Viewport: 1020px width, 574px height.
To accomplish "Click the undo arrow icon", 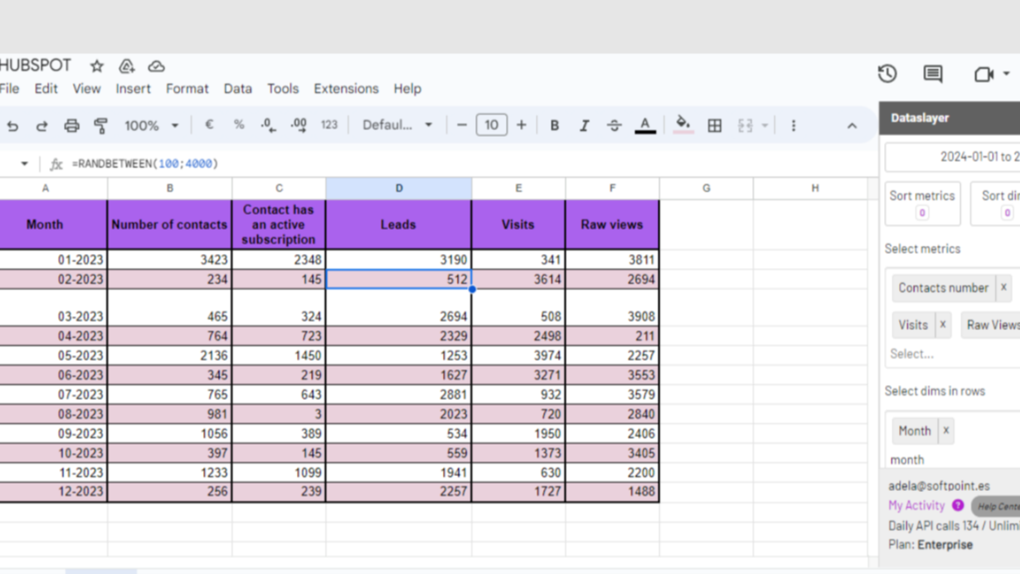I will (12, 126).
